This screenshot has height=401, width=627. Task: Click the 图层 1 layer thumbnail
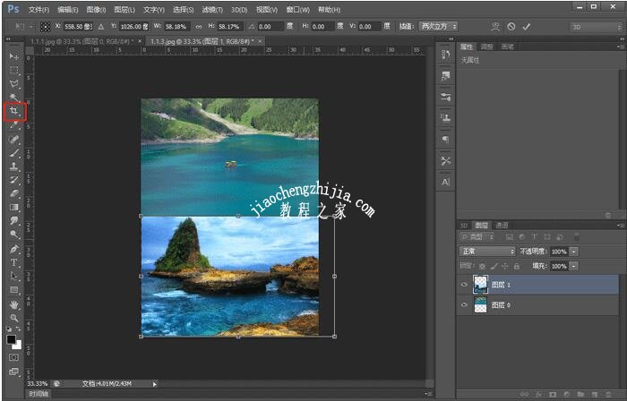click(480, 284)
